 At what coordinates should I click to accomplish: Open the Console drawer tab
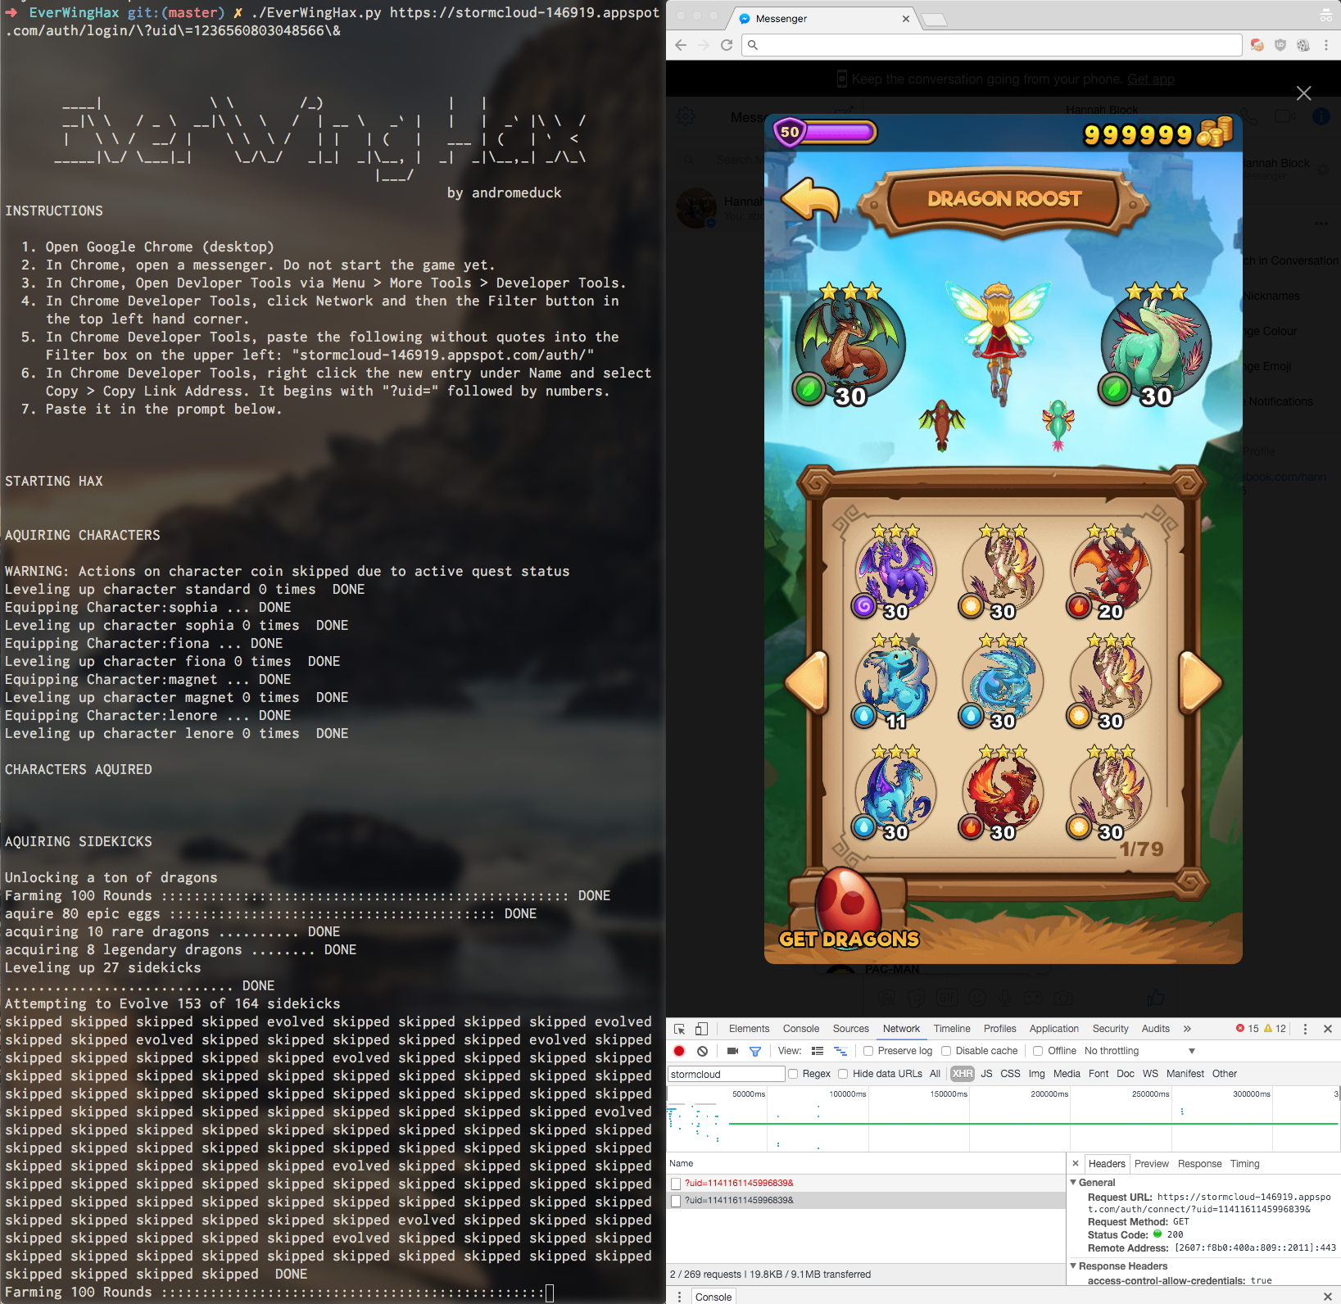coord(714,1297)
